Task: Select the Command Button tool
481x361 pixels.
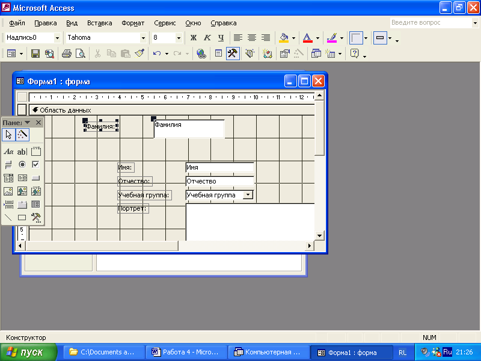Action: coord(36,178)
